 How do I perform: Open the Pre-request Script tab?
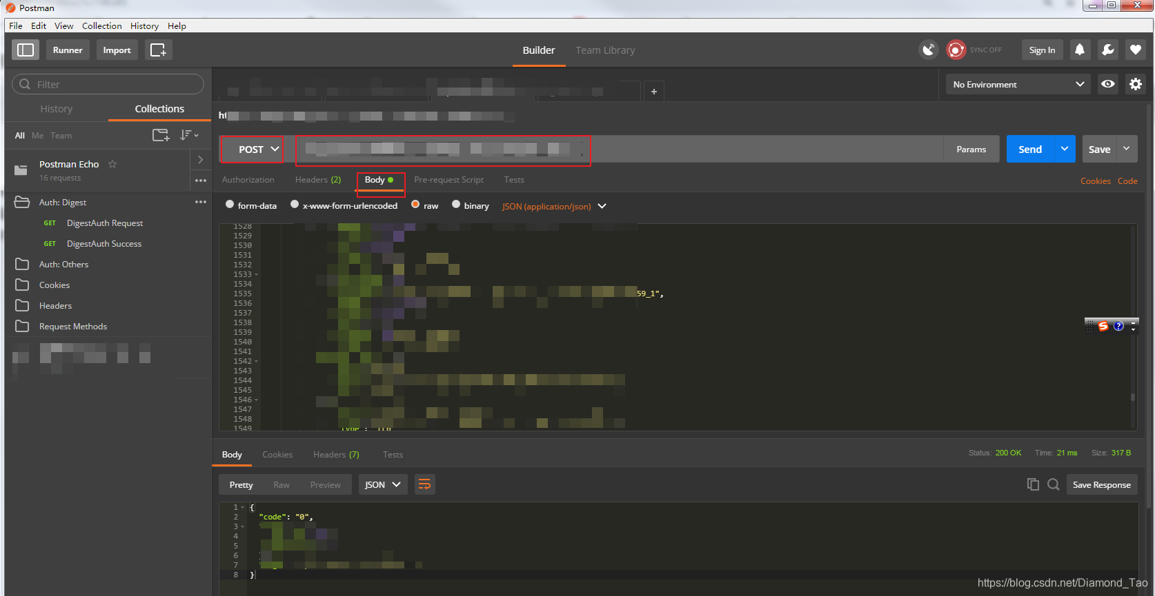click(448, 180)
